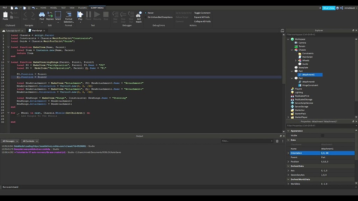Viewport: 358px width, 201px height.
Task: Select On Unhandled Exceptions radio option
Action: [x=146, y=17]
